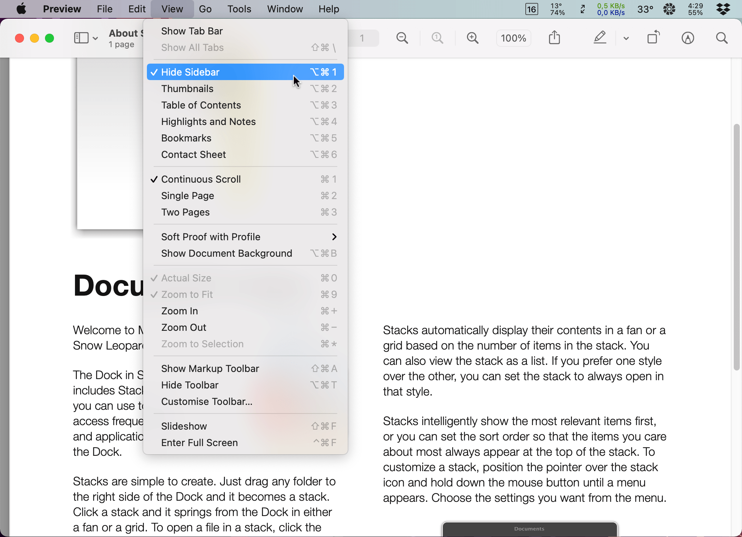Open markup pen options dropdown arrow
The height and width of the screenshot is (537, 742).
coord(626,38)
